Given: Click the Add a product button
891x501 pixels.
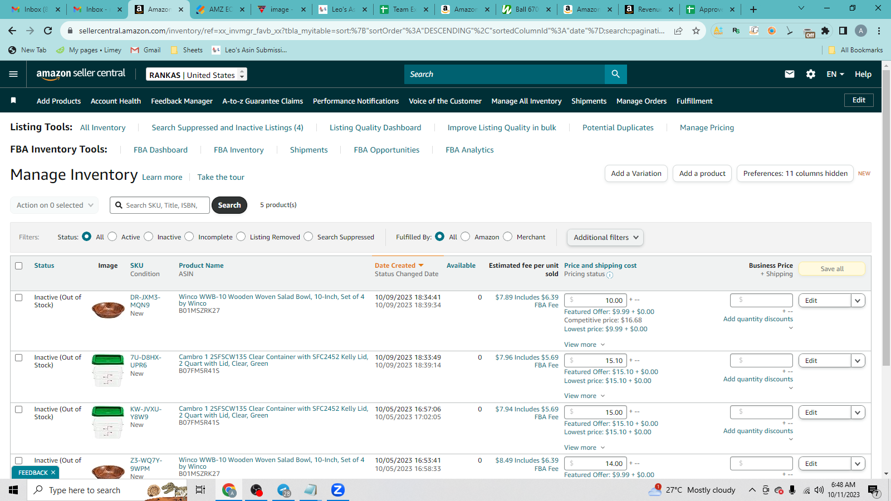Looking at the screenshot, I should click(702, 173).
